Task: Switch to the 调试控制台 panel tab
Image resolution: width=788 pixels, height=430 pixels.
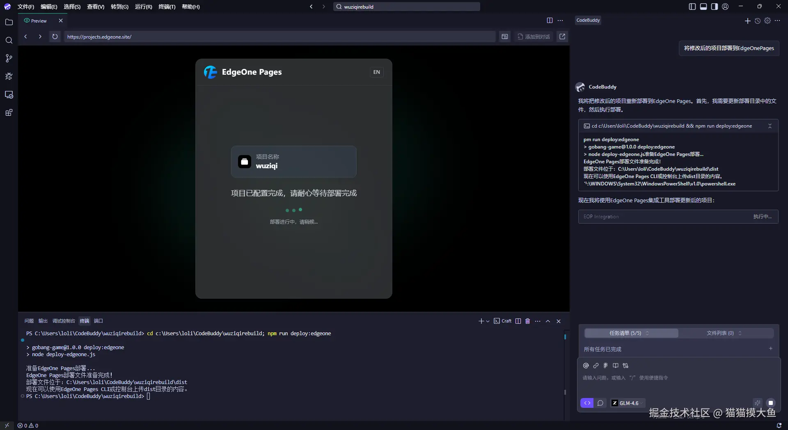Action: coord(64,321)
